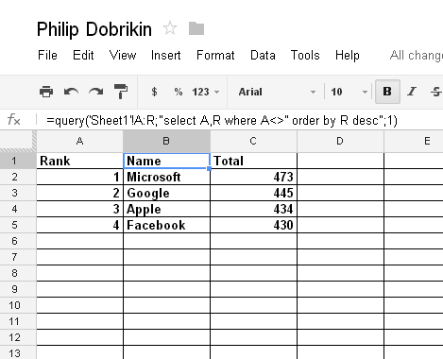Viewport: 443px width, 359px height.
Task: Select the rank 4 cell in Facebook row
Action: (80, 225)
